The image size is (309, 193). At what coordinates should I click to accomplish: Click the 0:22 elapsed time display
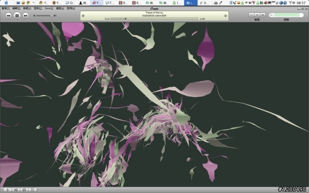(x=107, y=19)
